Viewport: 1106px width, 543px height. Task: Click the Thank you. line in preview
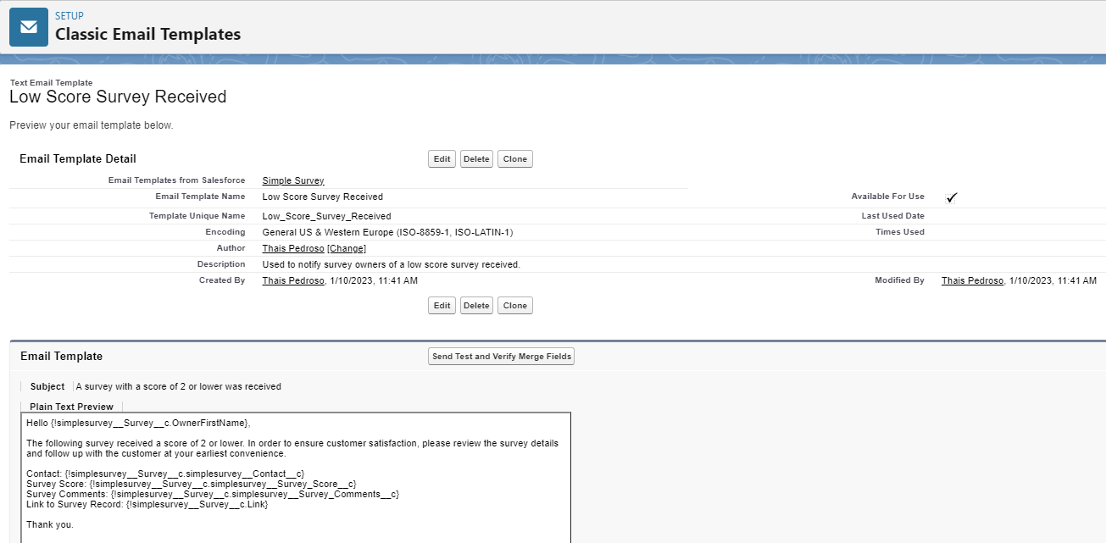tap(50, 524)
